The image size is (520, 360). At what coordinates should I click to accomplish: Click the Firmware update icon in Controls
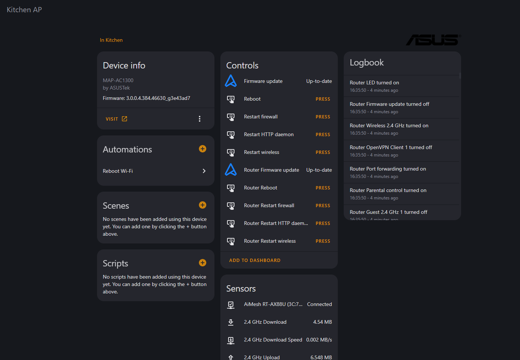(231, 81)
